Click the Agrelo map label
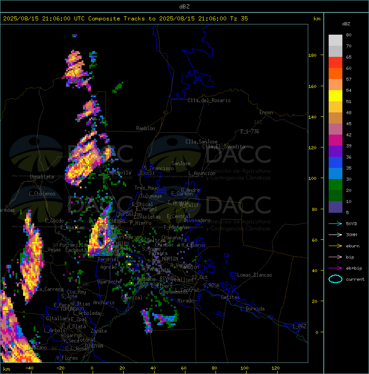Viewport: 369px width, 374px height. click(x=108, y=267)
